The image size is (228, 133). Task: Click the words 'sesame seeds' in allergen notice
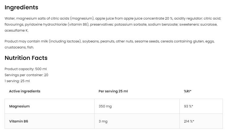[145, 41]
